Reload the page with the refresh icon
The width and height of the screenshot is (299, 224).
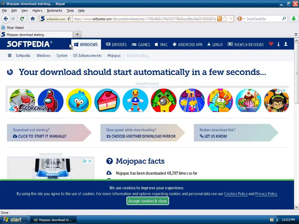pos(22,19)
